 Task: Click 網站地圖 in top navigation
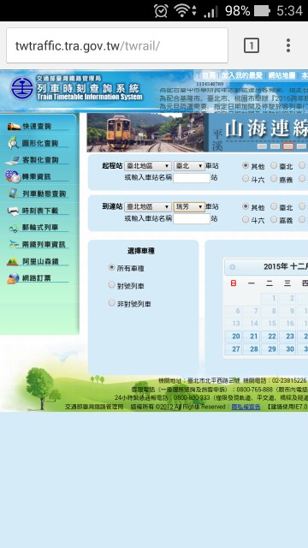pyautogui.click(x=281, y=75)
